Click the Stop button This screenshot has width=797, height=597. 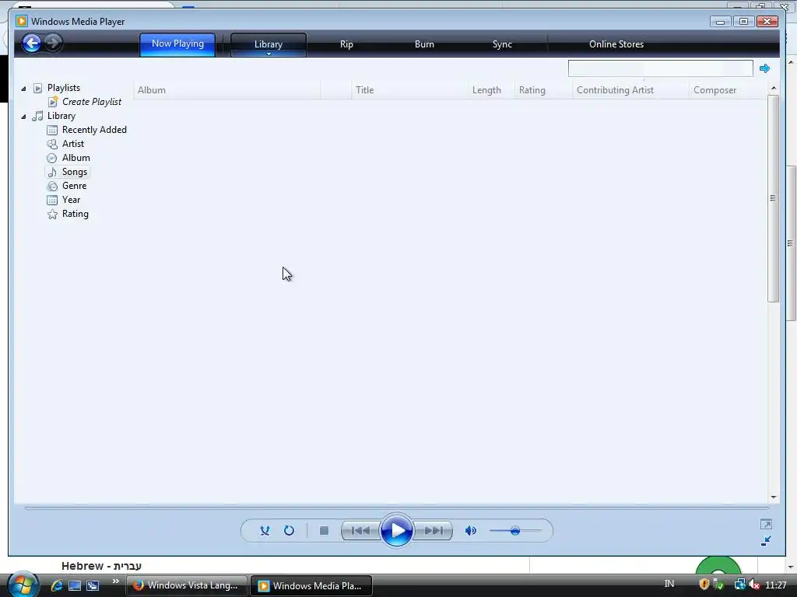tap(324, 530)
